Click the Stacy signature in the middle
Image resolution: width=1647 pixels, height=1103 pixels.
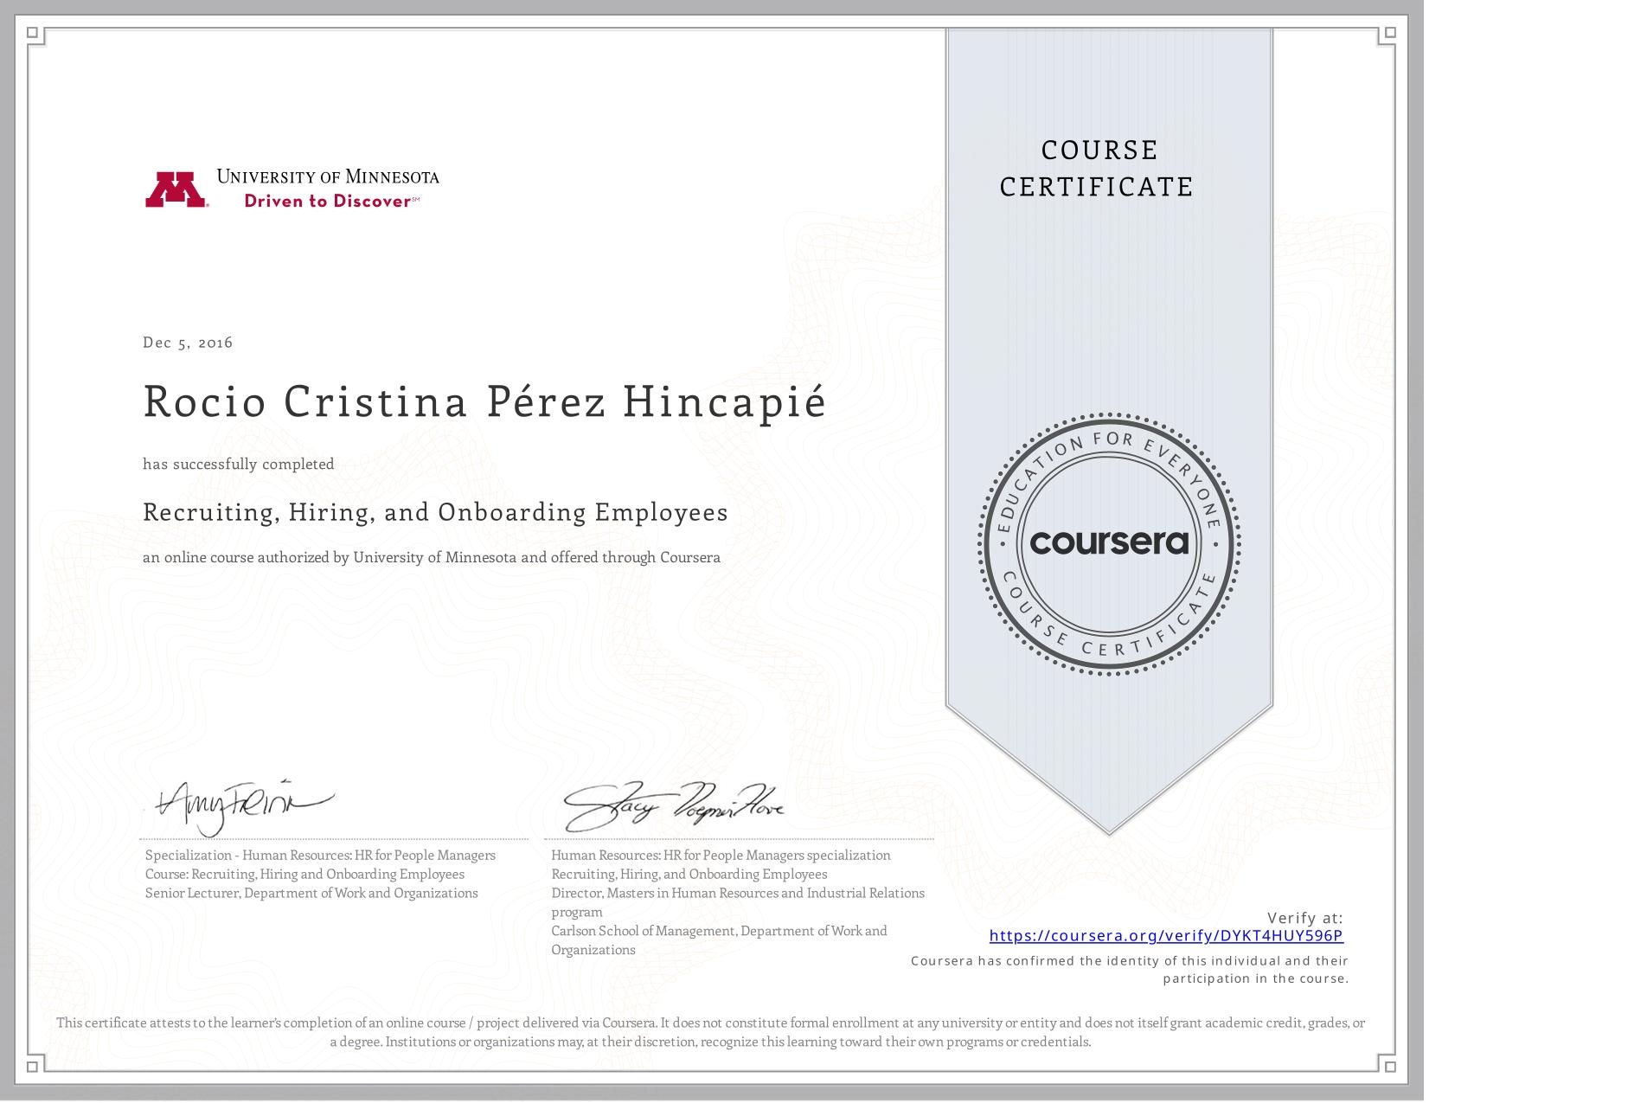click(x=673, y=806)
